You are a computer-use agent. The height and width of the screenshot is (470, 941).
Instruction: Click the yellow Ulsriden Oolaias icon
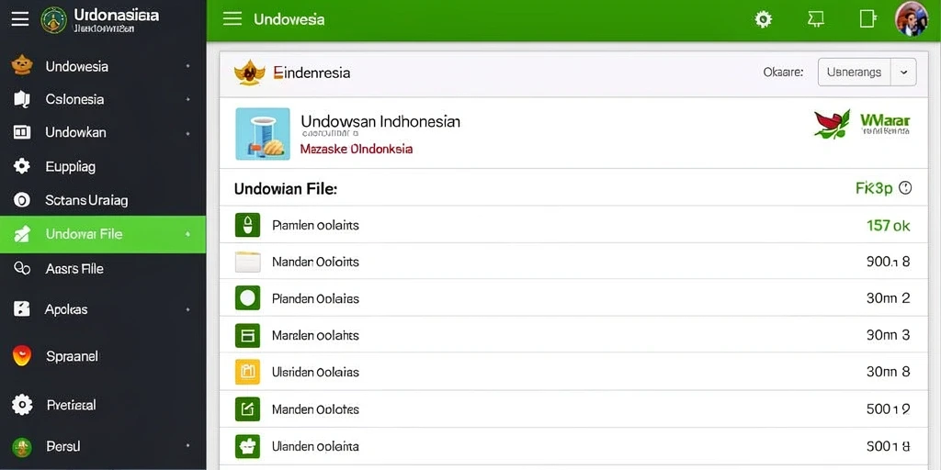[x=247, y=372]
